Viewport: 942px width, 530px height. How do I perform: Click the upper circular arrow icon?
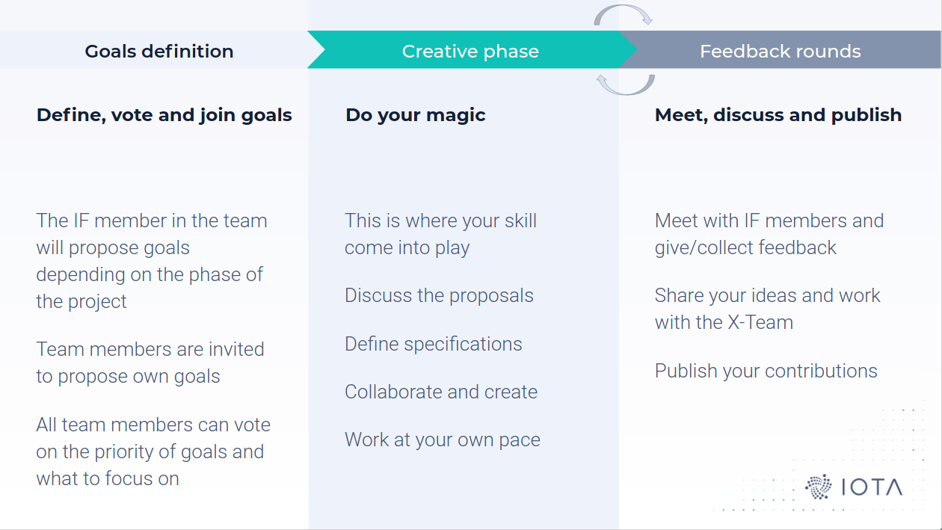[x=624, y=15]
